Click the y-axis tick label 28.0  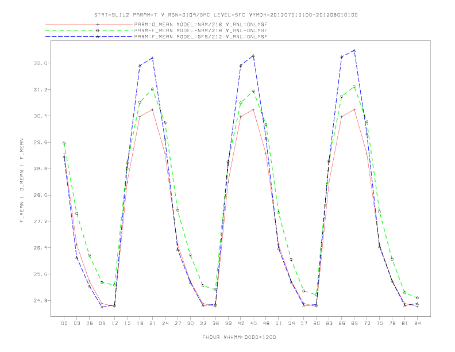tap(40, 195)
